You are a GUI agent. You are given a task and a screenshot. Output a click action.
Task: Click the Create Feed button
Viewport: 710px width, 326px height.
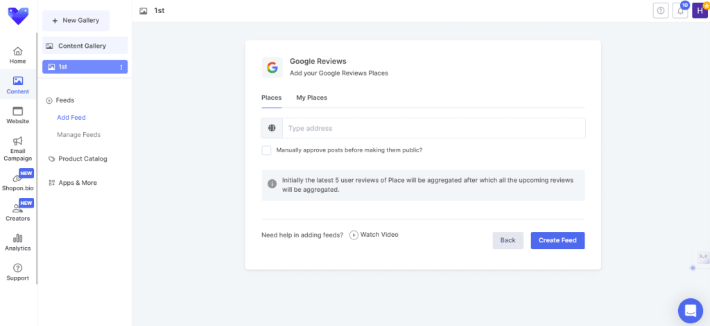[x=557, y=240]
